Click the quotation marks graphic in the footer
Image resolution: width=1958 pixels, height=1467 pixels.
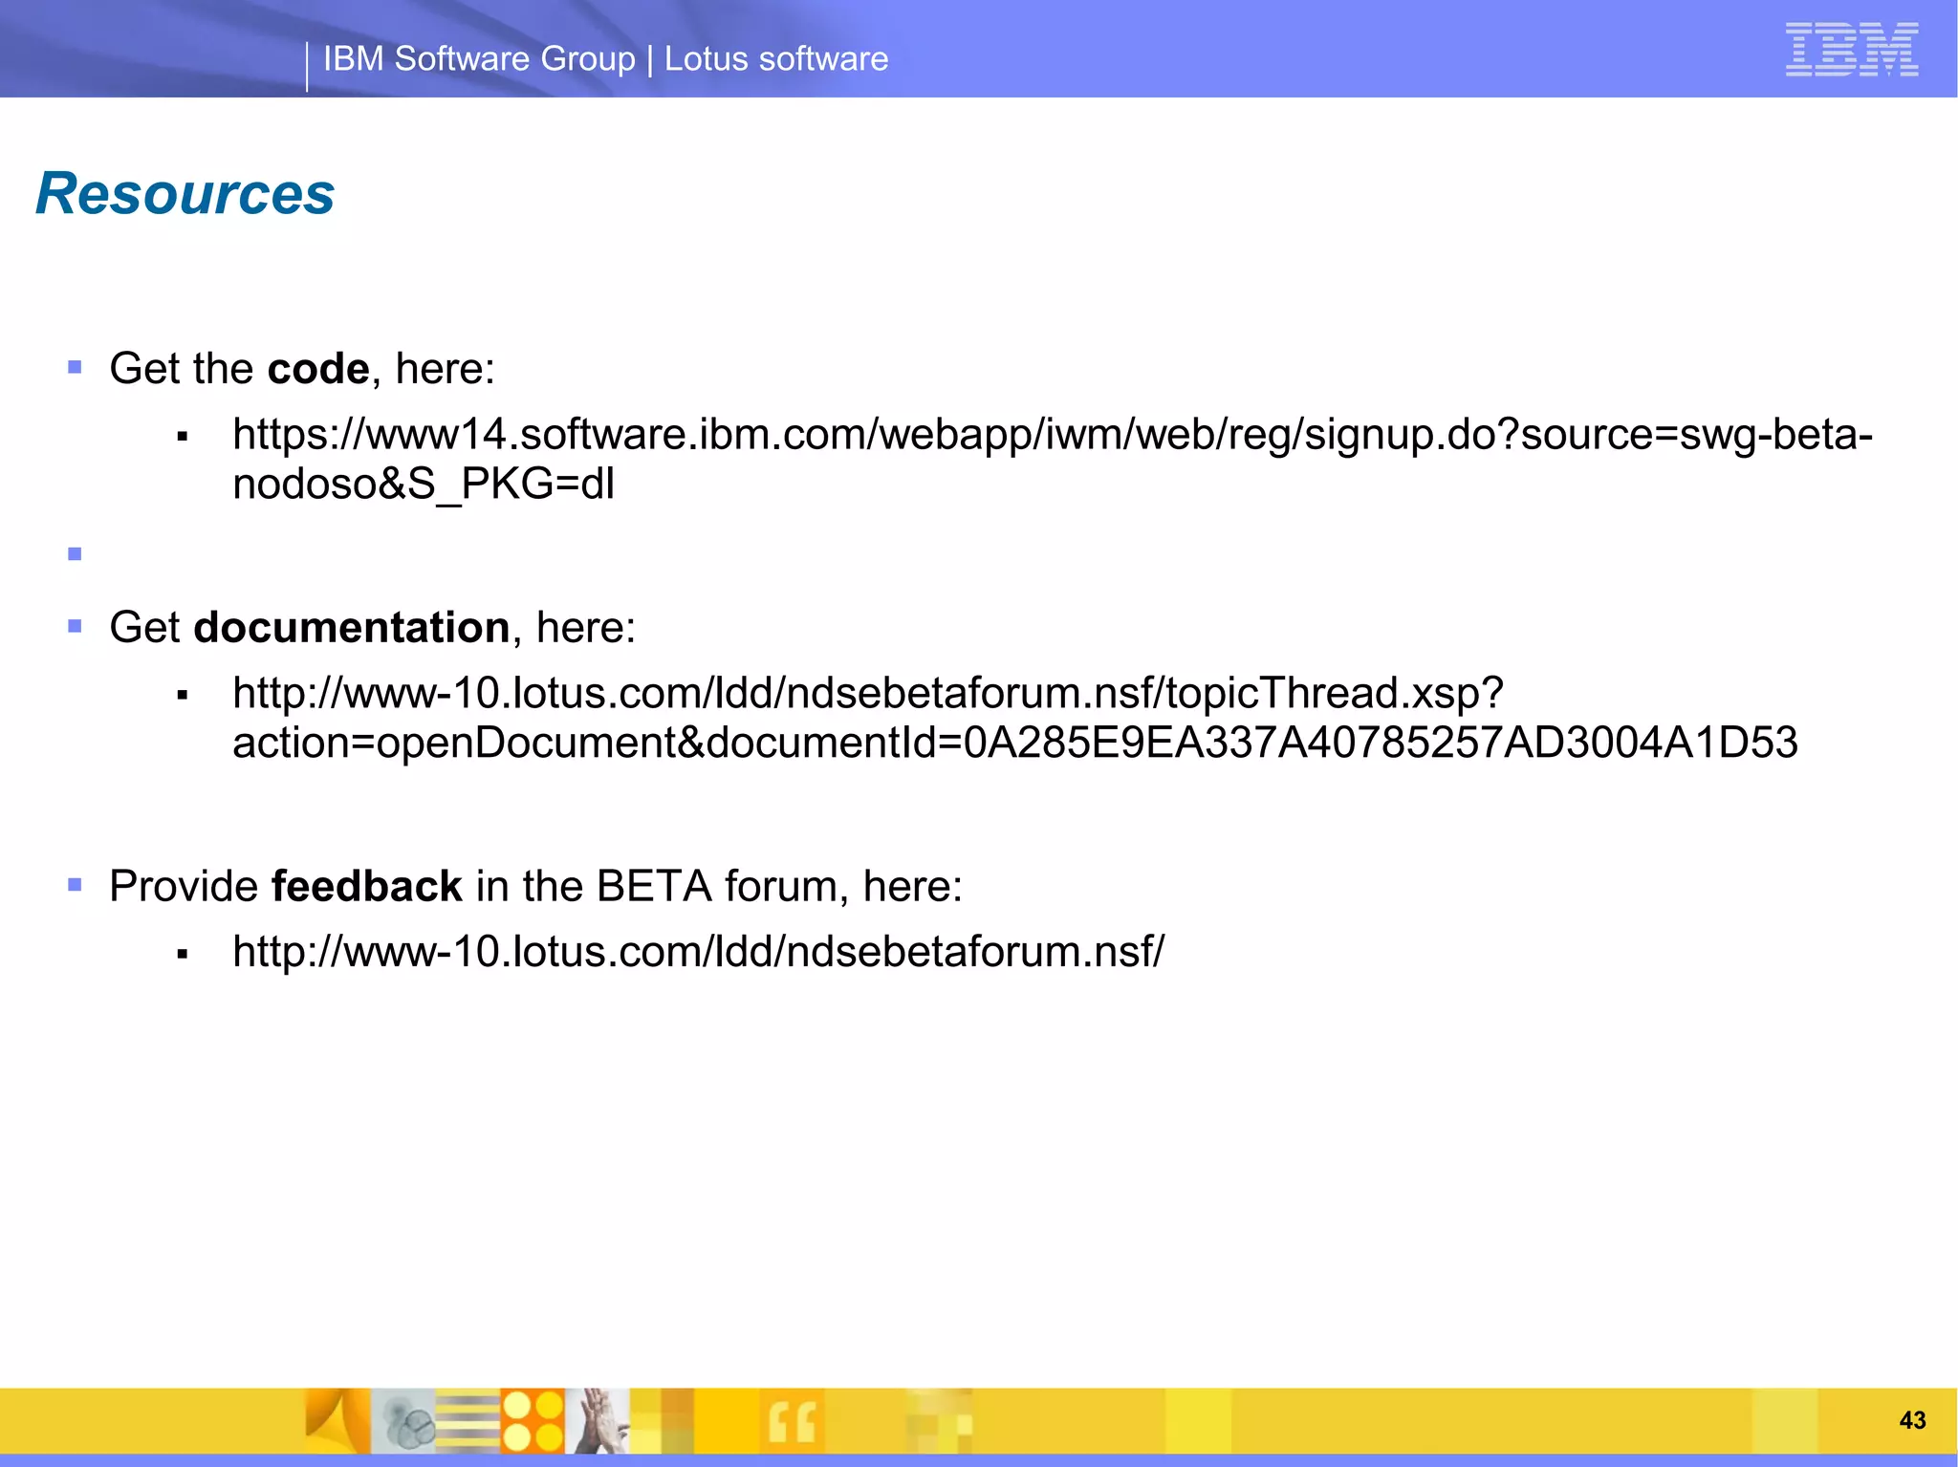click(x=793, y=1421)
